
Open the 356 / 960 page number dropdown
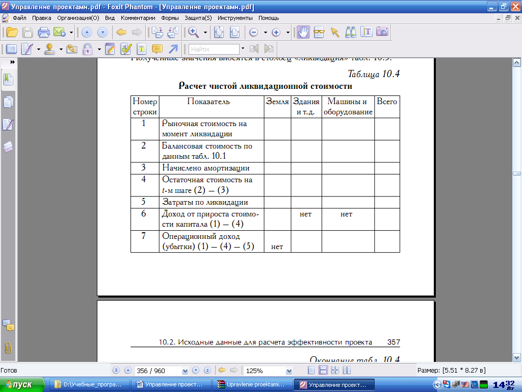(x=185, y=371)
